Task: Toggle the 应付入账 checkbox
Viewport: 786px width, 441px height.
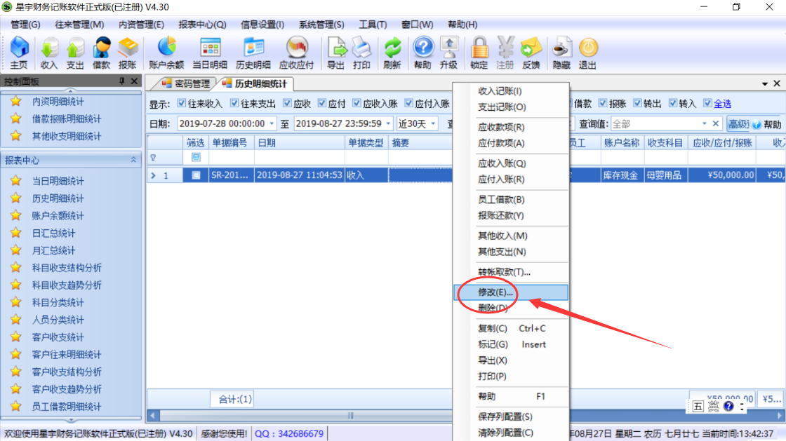Action: click(409, 103)
